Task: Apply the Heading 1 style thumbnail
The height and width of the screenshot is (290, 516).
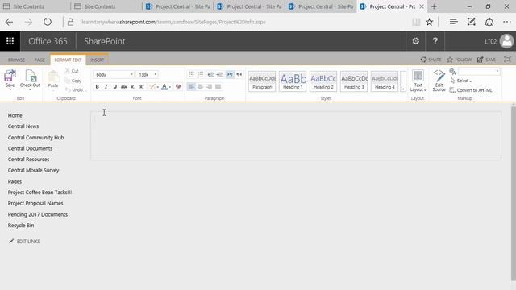Action: 293,81
